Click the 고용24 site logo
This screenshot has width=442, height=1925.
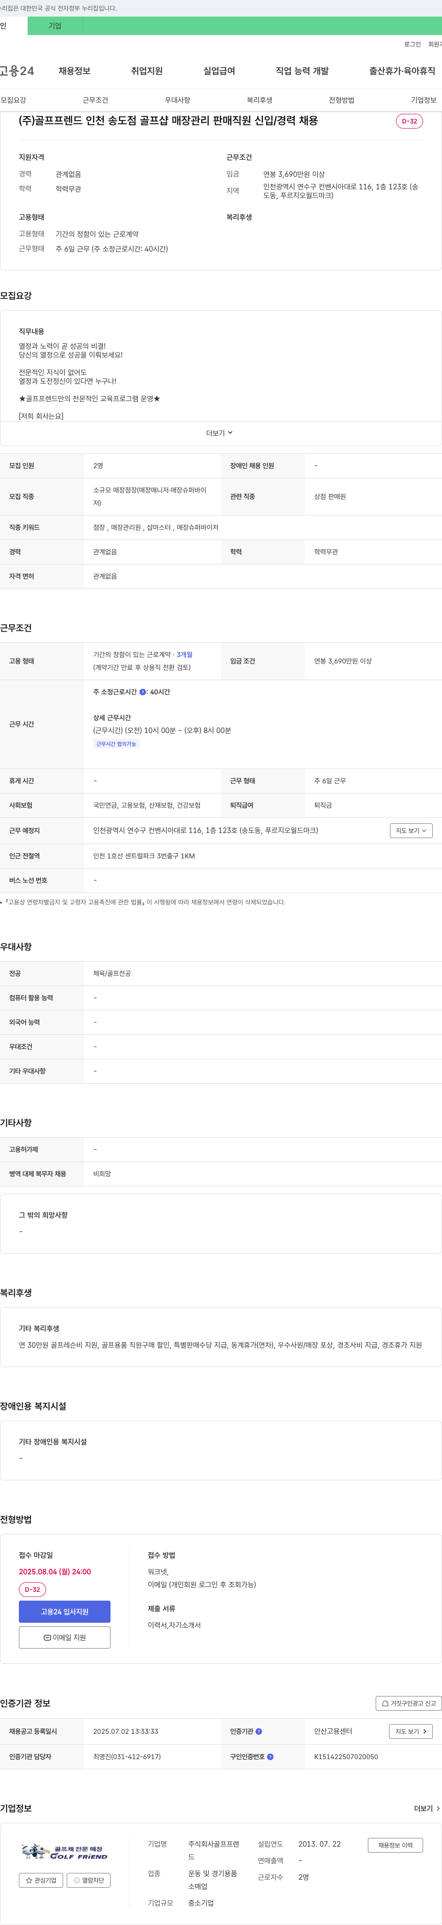[x=17, y=71]
